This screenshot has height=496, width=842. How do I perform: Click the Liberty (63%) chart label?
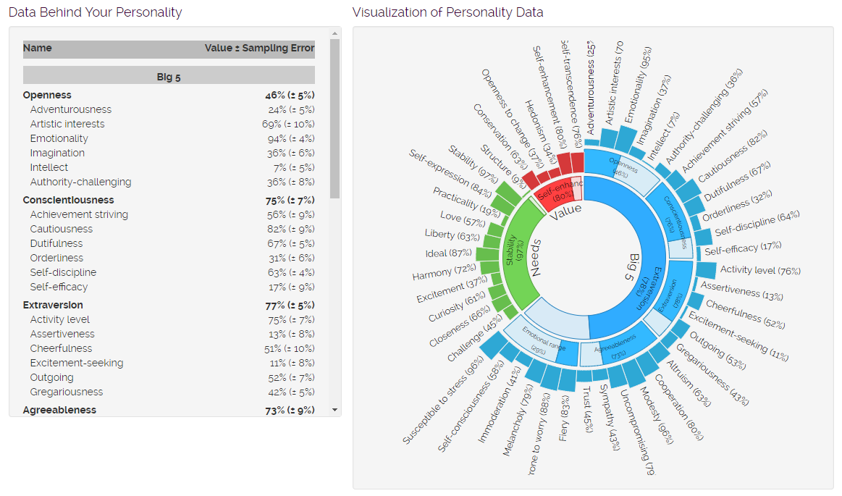452,235
